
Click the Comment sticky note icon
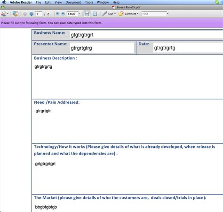(121, 14)
